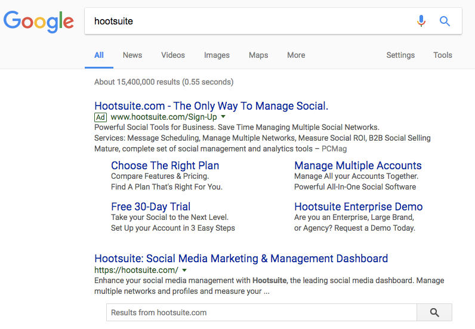The width and height of the screenshot is (475, 329).
Task: Click the Google logo
Action: [38, 21]
